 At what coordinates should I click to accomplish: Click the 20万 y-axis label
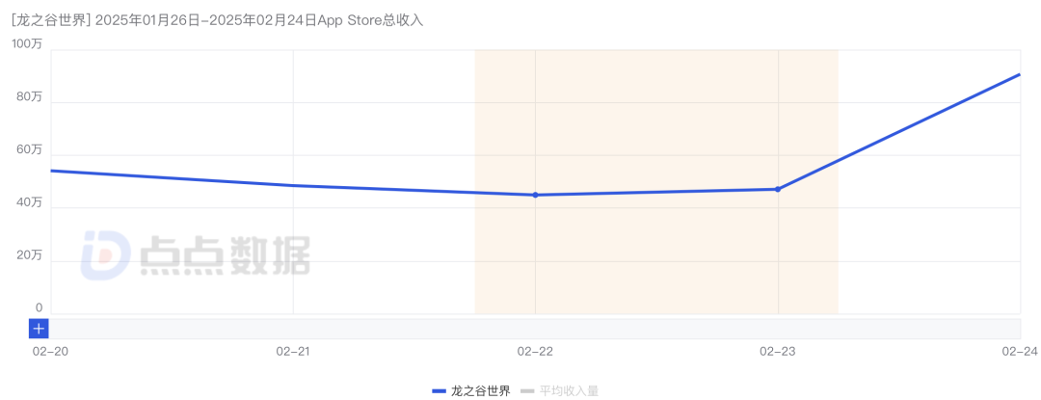30,255
